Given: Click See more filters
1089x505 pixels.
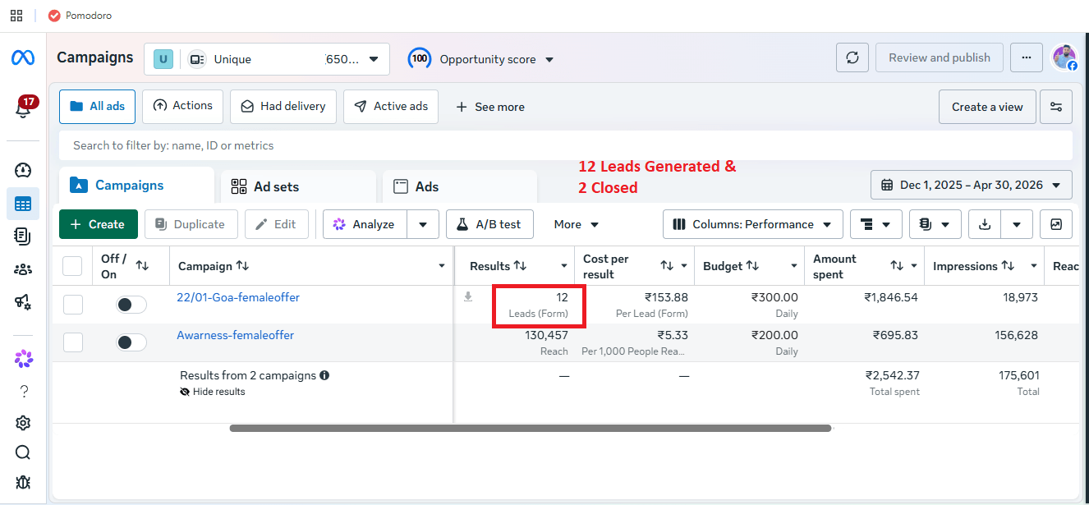Looking at the screenshot, I should click(489, 107).
